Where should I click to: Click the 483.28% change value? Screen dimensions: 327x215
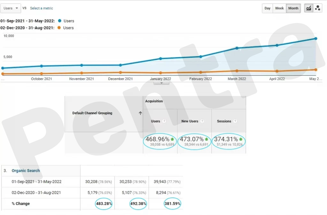coord(104,204)
